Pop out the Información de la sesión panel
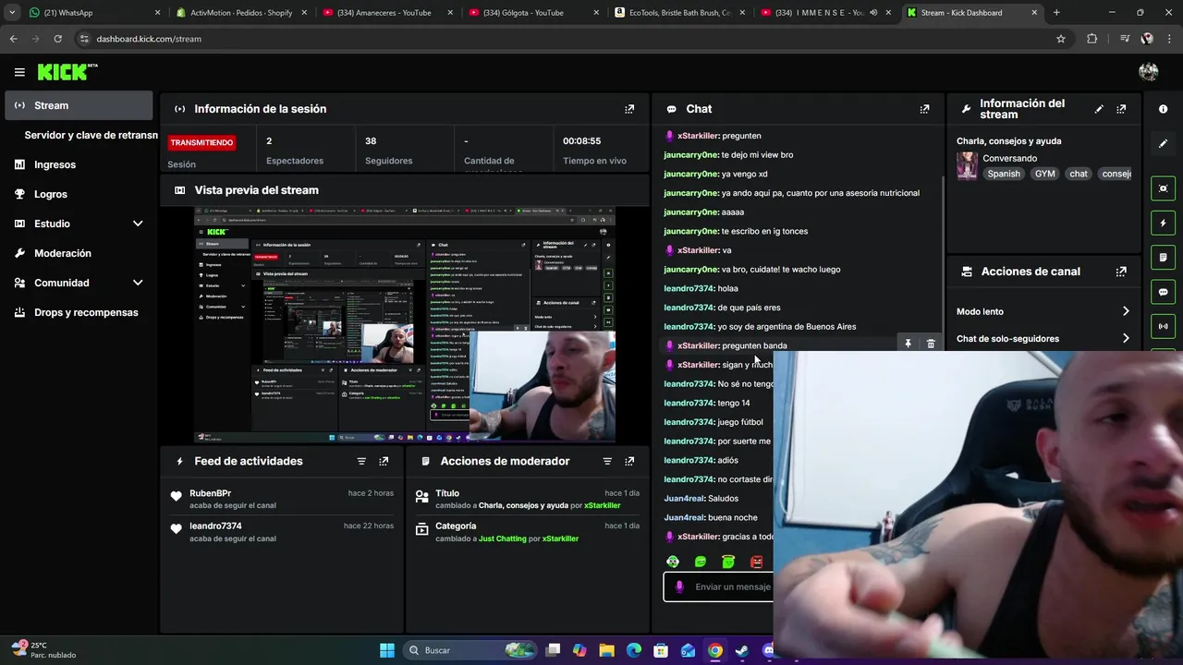The width and height of the screenshot is (1183, 665). [629, 109]
